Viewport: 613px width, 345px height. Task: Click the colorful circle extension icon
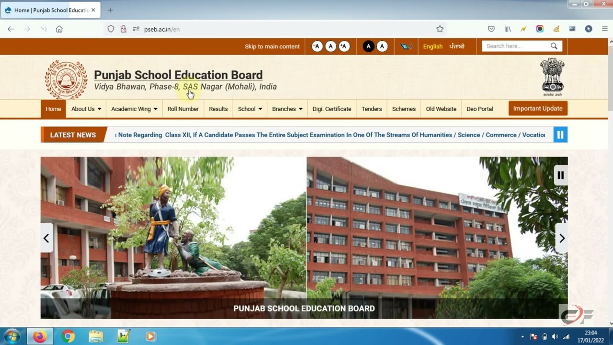tap(540, 29)
